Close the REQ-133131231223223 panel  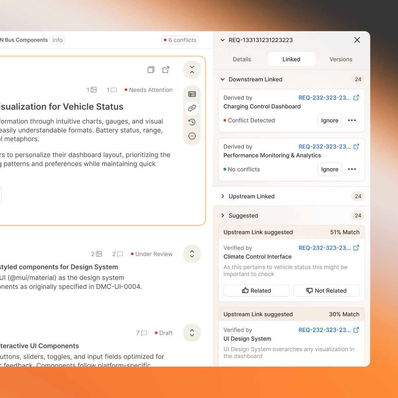coord(357,40)
